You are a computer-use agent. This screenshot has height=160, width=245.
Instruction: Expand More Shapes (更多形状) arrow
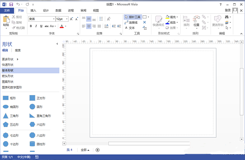18,59
